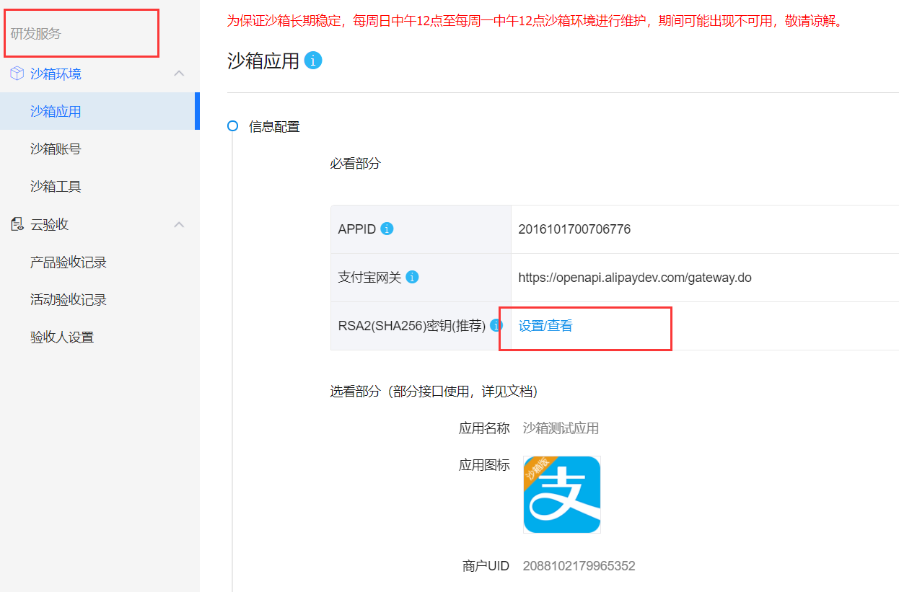Click the document icon beside 云验收
899x592 pixels.
click(x=17, y=224)
